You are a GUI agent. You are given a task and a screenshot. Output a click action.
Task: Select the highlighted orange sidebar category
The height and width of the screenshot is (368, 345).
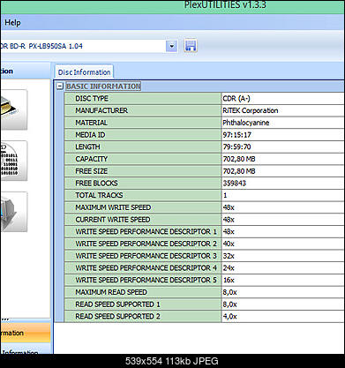pos(25,333)
